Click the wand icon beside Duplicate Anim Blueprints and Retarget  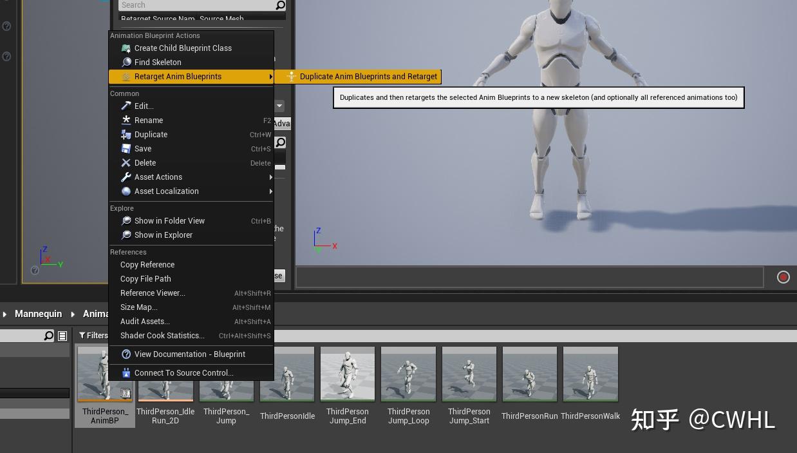point(292,76)
